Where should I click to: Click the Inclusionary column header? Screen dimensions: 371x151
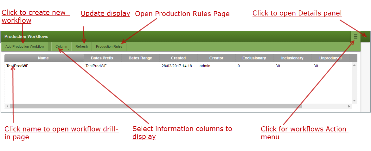[x=292, y=58]
